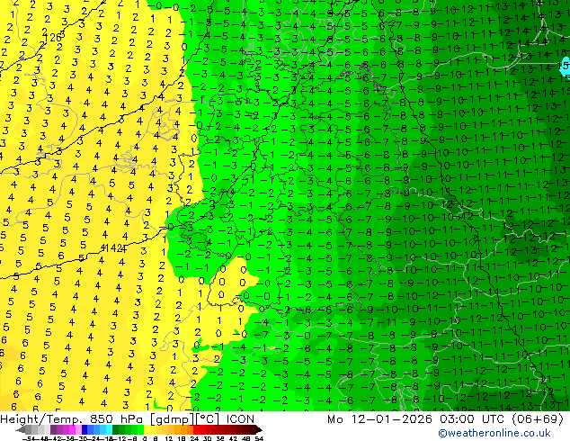Click the '1424' height contour label
Viewport: 570px width, 441px height.
[114, 248]
